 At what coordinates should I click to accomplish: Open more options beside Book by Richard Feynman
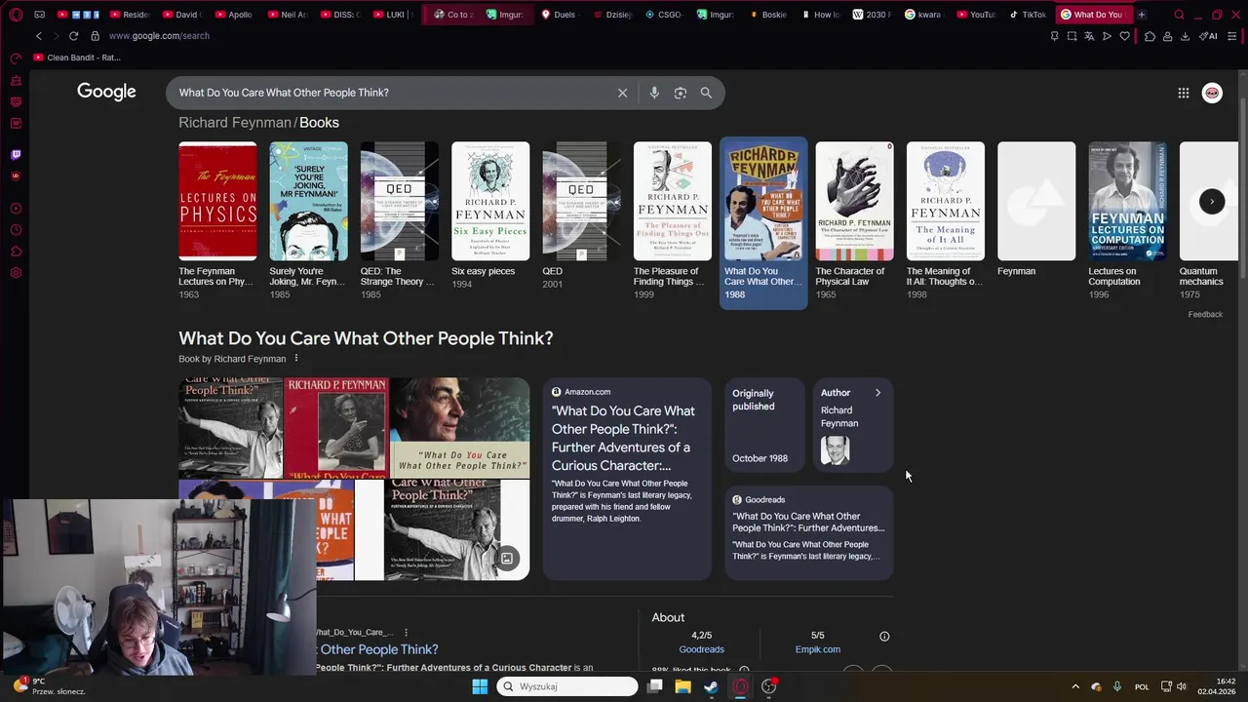296,359
